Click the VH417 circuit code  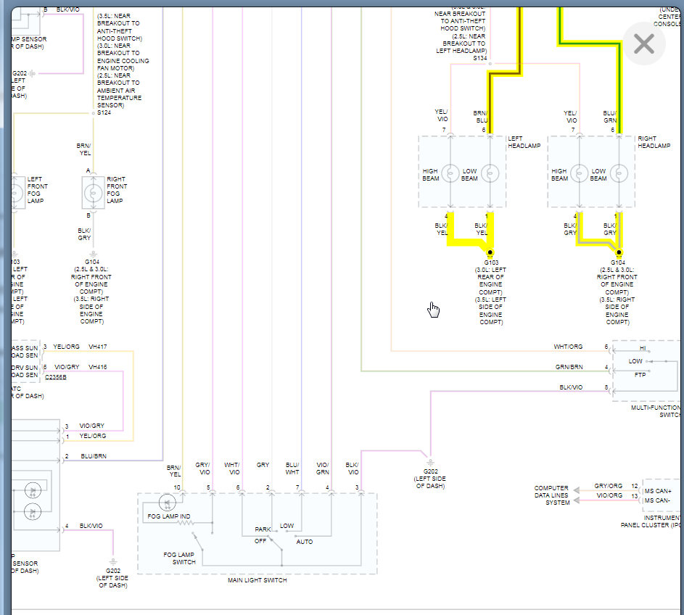click(98, 347)
